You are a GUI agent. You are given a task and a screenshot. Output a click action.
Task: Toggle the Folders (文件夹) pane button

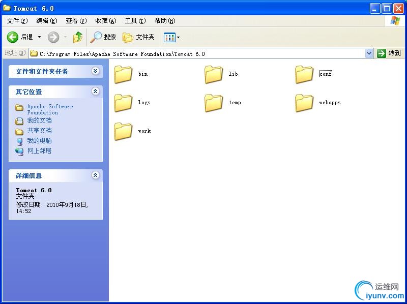138,37
